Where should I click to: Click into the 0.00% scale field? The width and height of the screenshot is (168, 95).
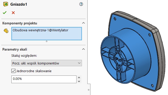click(x=44, y=79)
